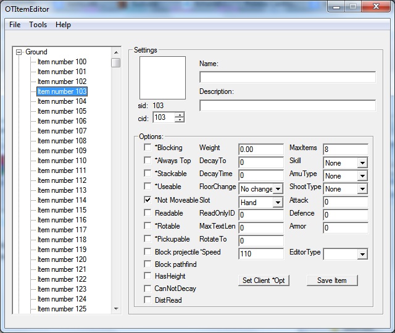395x333 pixels.
Task: Collapse the Ground tree node
Action: click(x=19, y=52)
